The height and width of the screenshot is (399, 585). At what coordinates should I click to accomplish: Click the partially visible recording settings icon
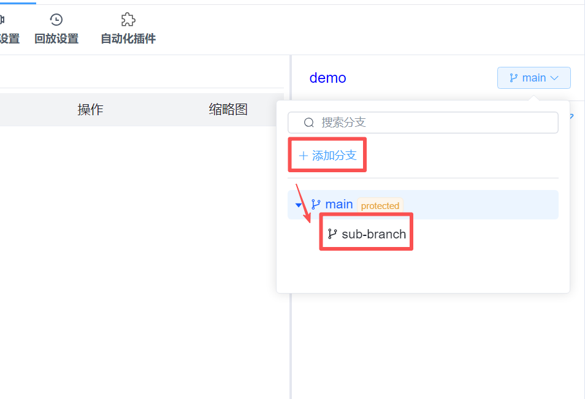click(x=2, y=20)
